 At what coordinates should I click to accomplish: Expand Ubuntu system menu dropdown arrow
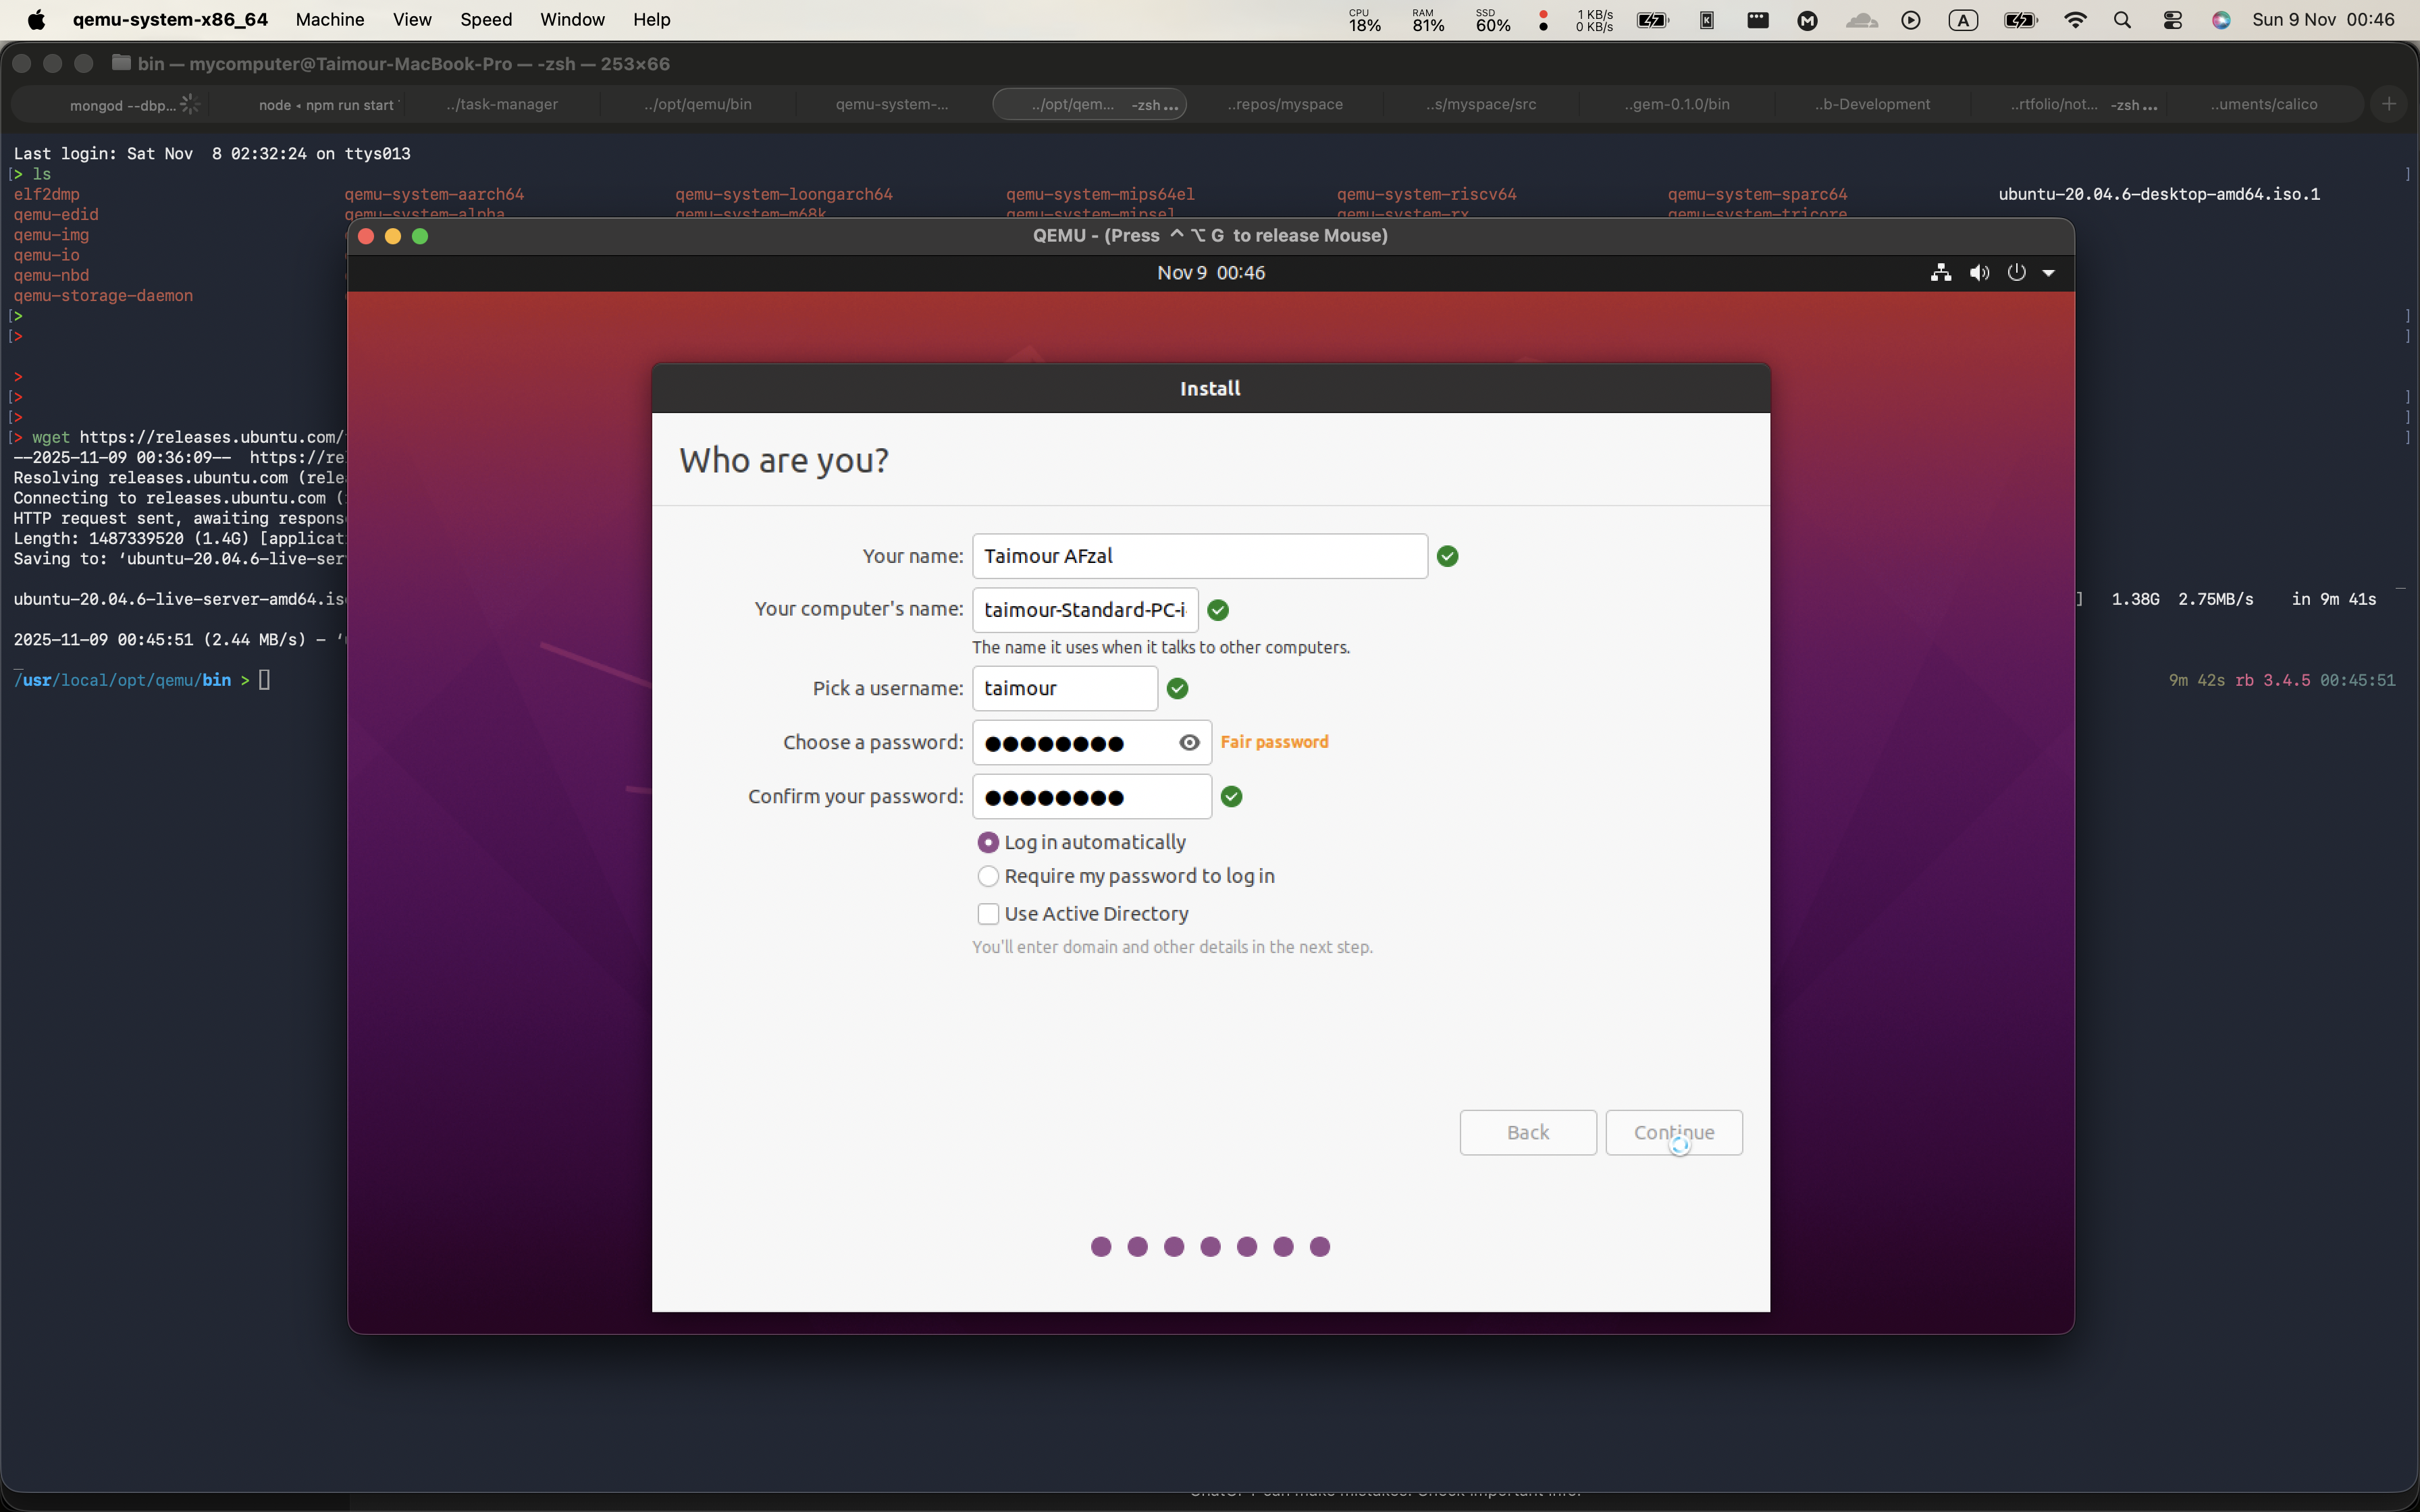[2049, 273]
